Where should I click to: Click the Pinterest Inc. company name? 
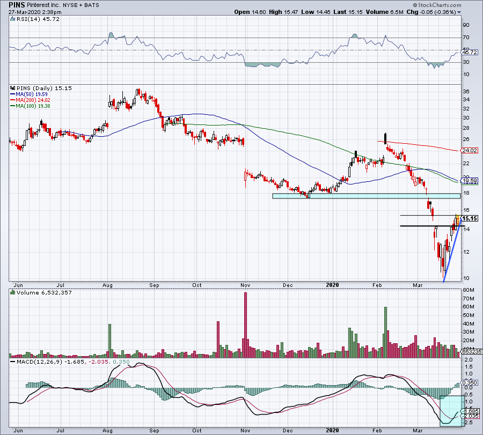pos(43,5)
